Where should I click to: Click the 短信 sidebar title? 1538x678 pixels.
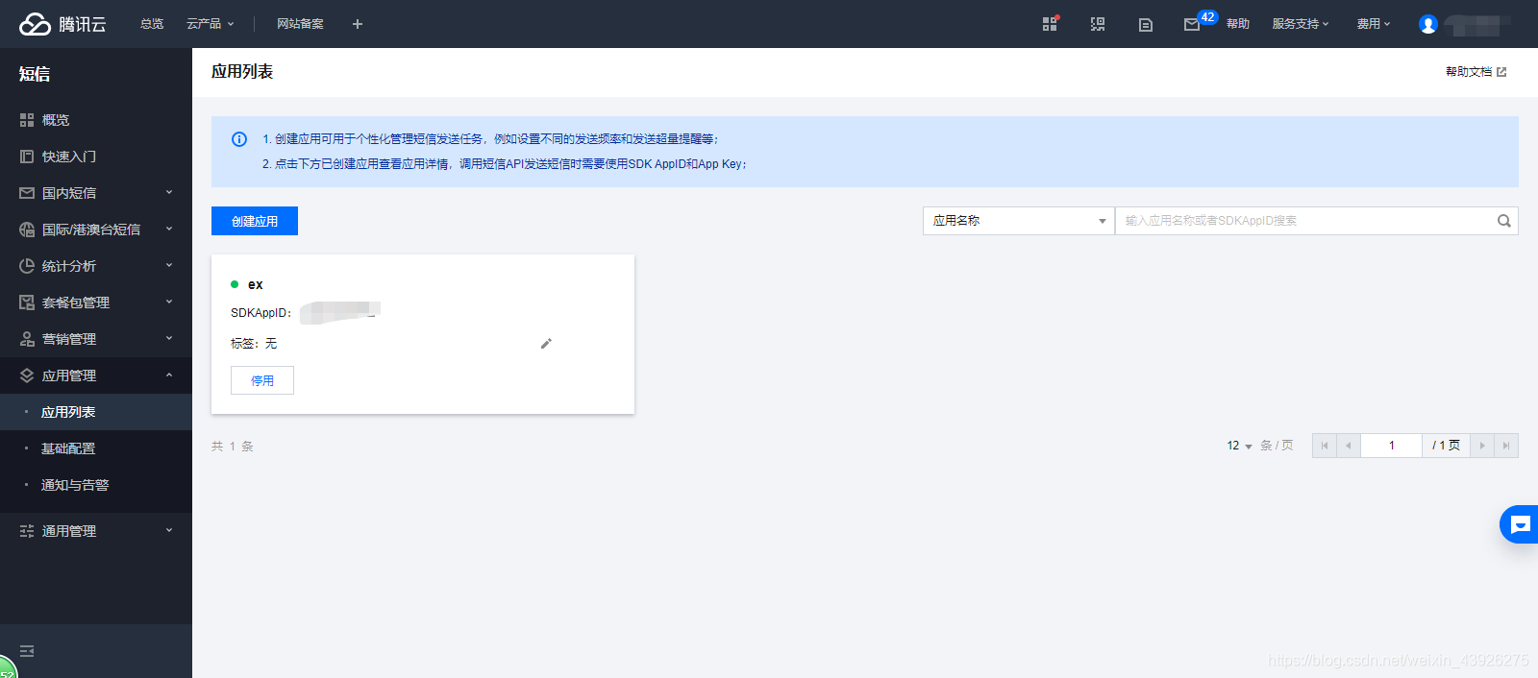35,74
